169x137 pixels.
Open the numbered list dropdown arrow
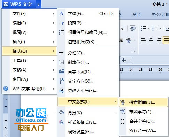[160, 28]
